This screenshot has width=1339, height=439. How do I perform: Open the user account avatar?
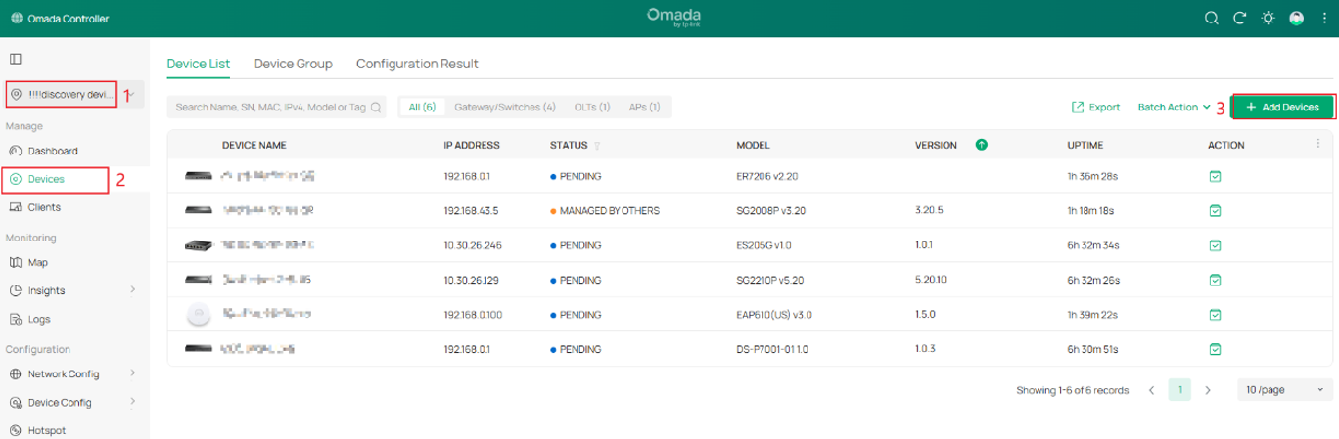pyautogui.click(x=1297, y=18)
